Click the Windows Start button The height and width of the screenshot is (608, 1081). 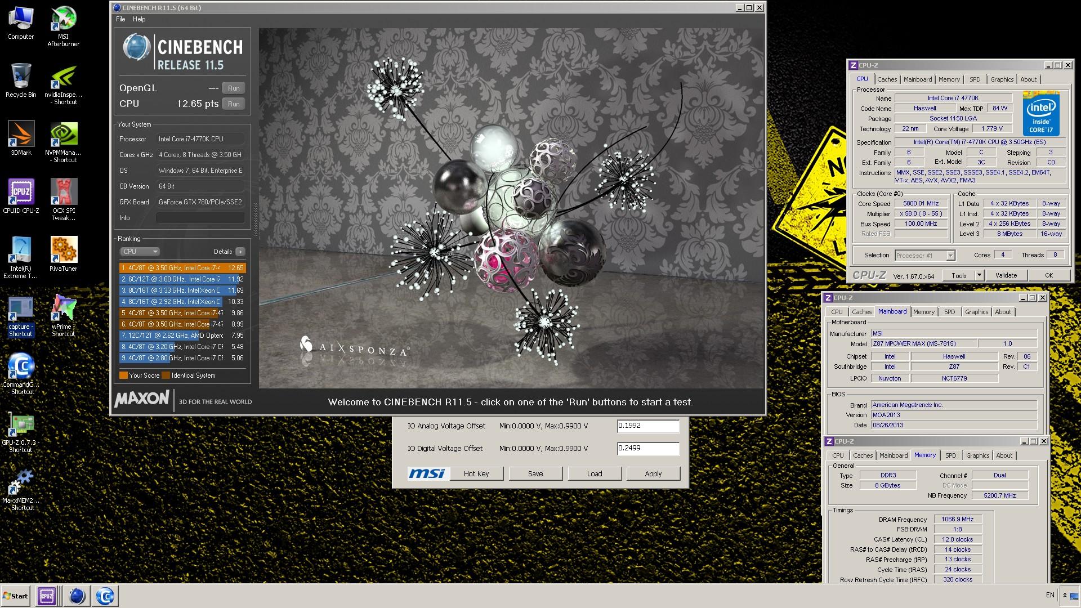pos(16,596)
